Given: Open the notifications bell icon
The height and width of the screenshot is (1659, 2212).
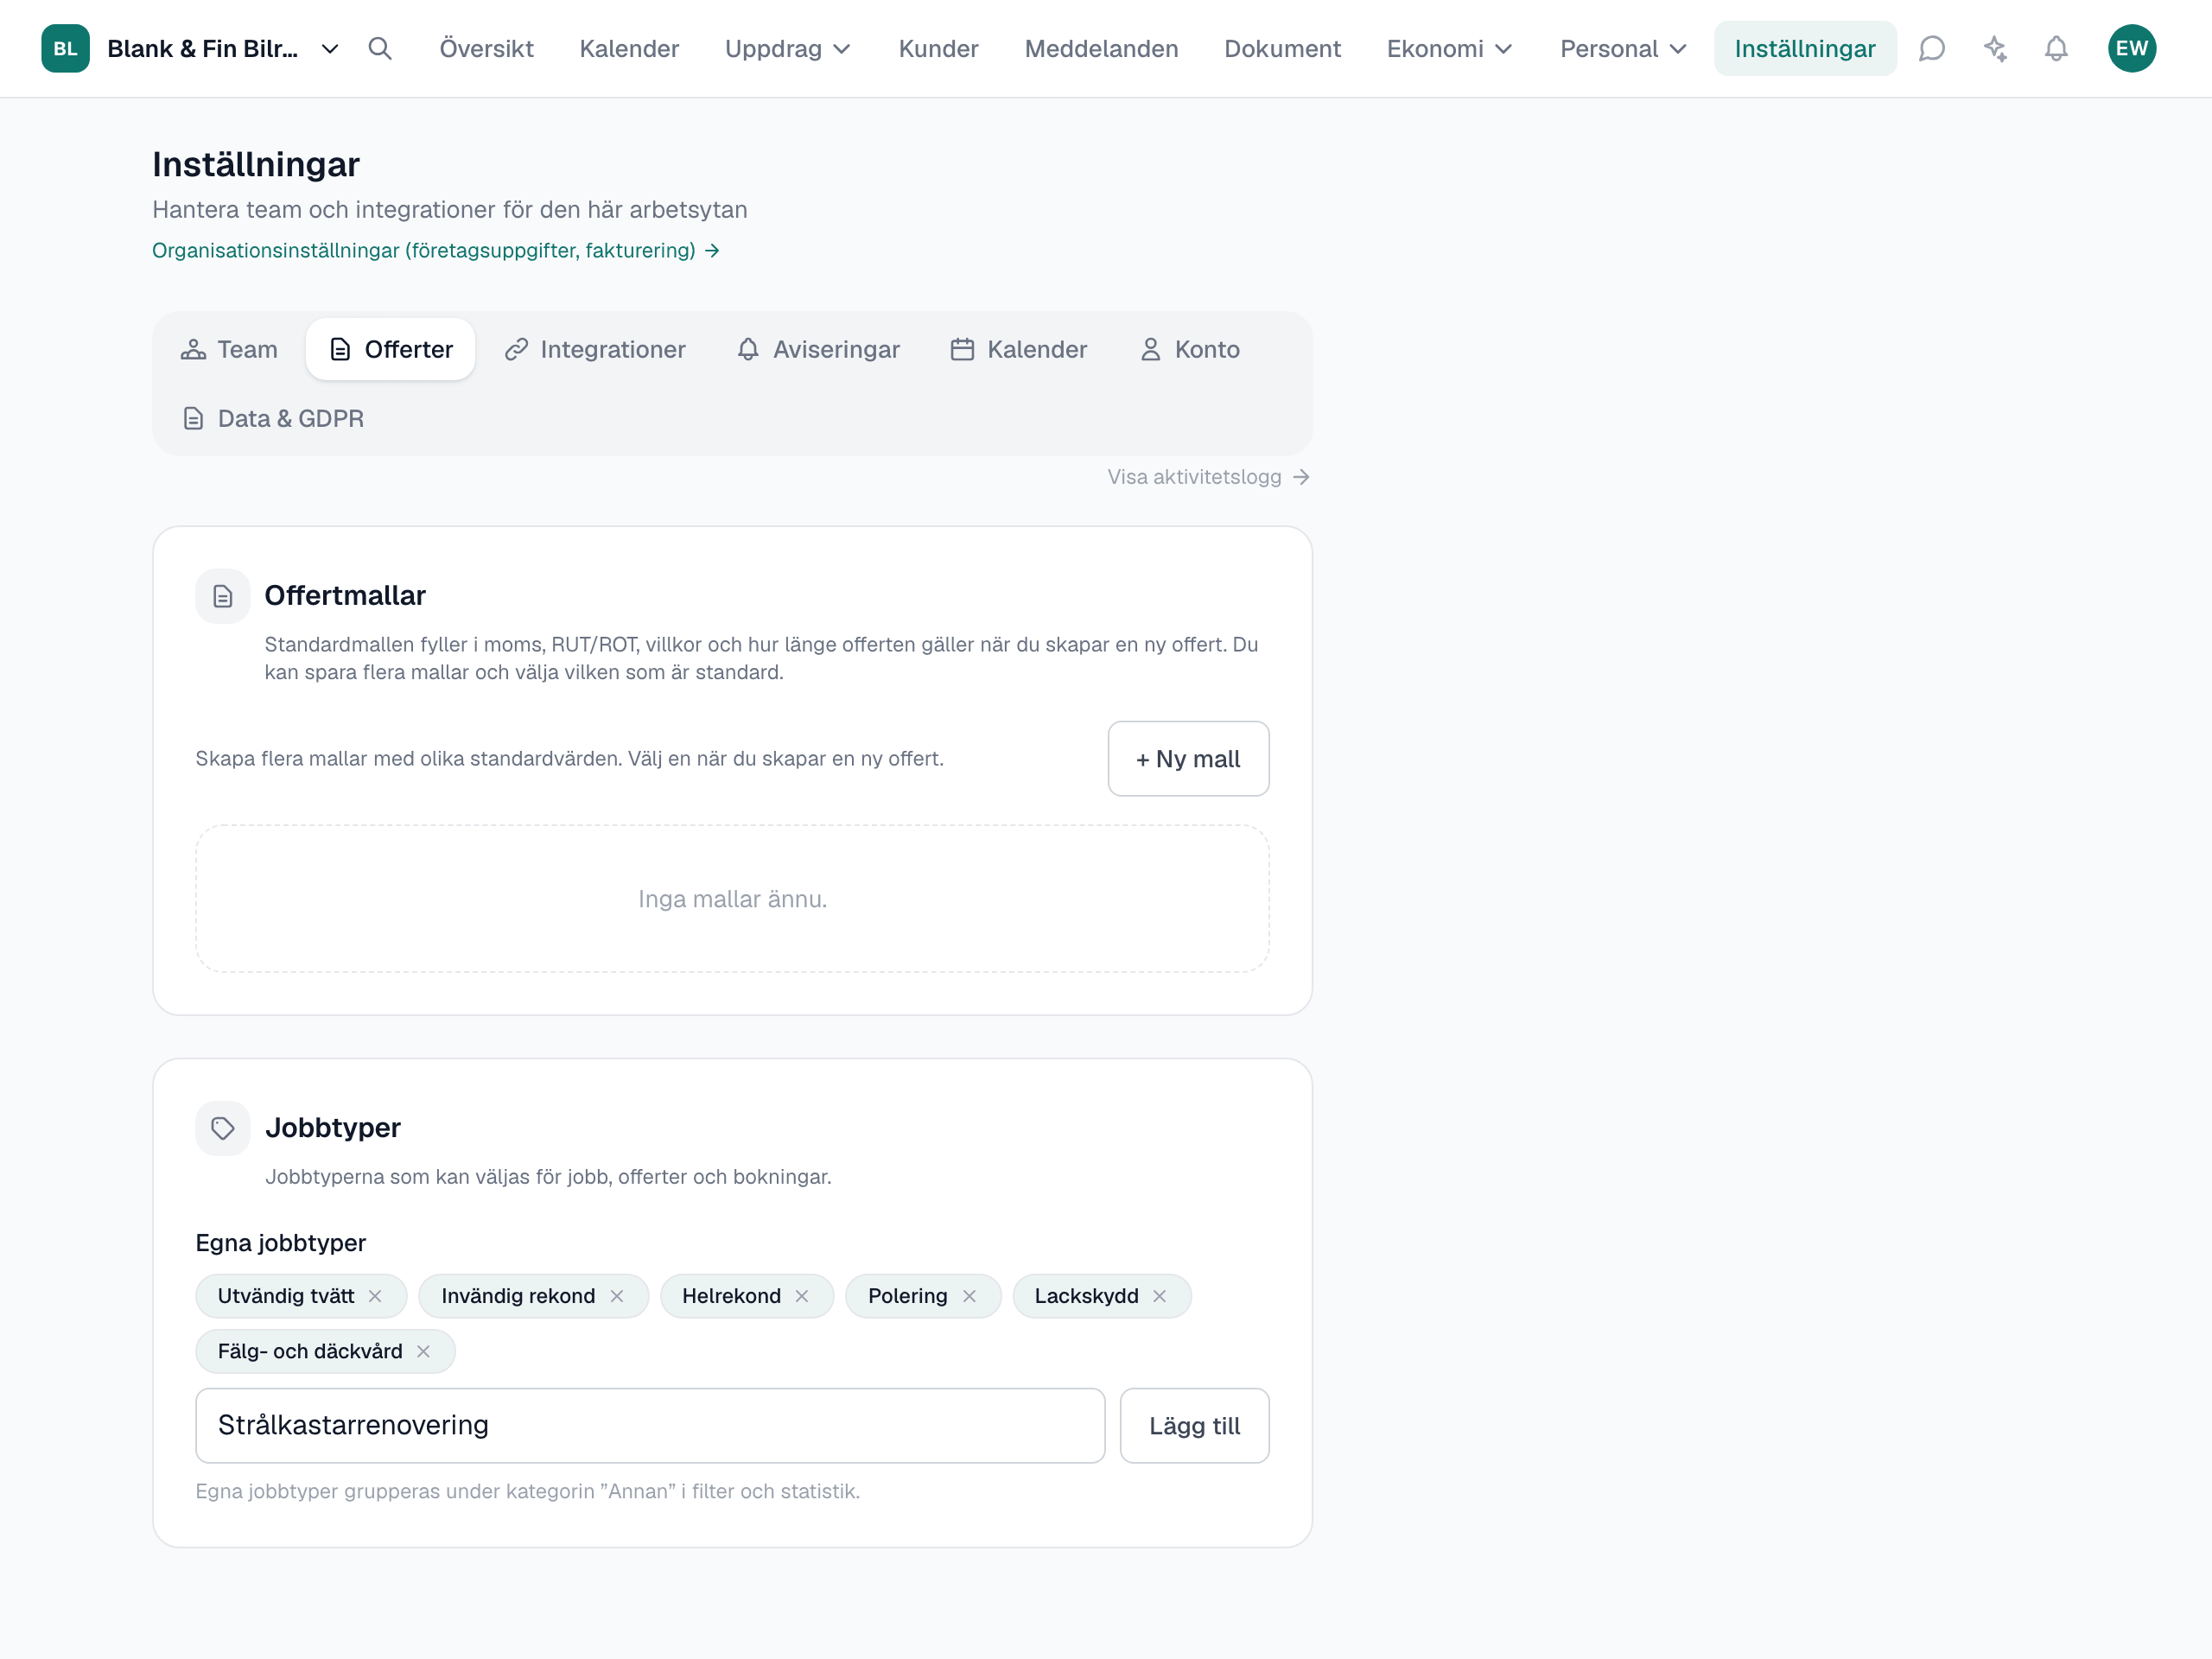Looking at the screenshot, I should click(x=2056, y=48).
